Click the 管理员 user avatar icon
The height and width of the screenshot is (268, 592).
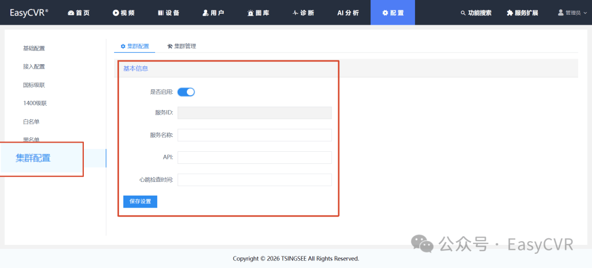point(561,13)
